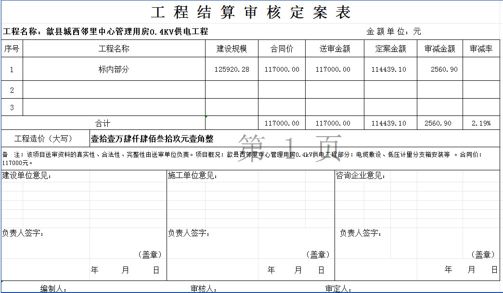The width and height of the screenshot is (503, 293).
Task: Click the 合同价 column header
Action: click(282, 49)
